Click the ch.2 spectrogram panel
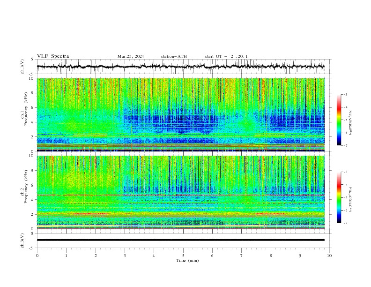This screenshot has height=287, width=371. pos(181,192)
